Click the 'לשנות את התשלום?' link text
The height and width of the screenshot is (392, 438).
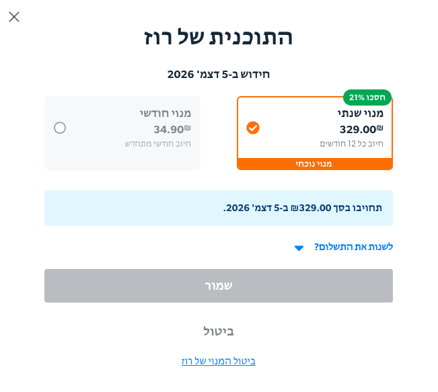(353, 247)
